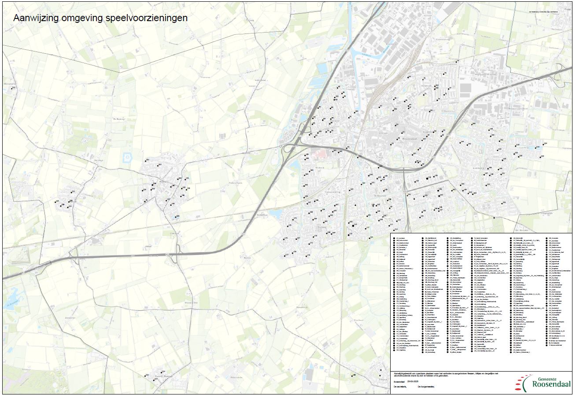The width and height of the screenshot is (576, 398).
Task: Click marker 201 at north edge of Wouw
Action: click(146, 160)
